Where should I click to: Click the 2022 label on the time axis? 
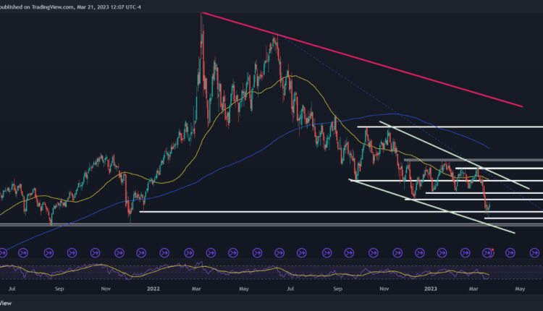coord(152,287)
